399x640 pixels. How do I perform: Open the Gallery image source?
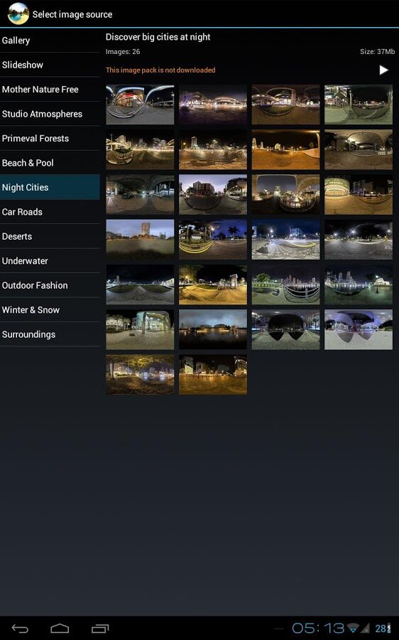tap(50, 40)
